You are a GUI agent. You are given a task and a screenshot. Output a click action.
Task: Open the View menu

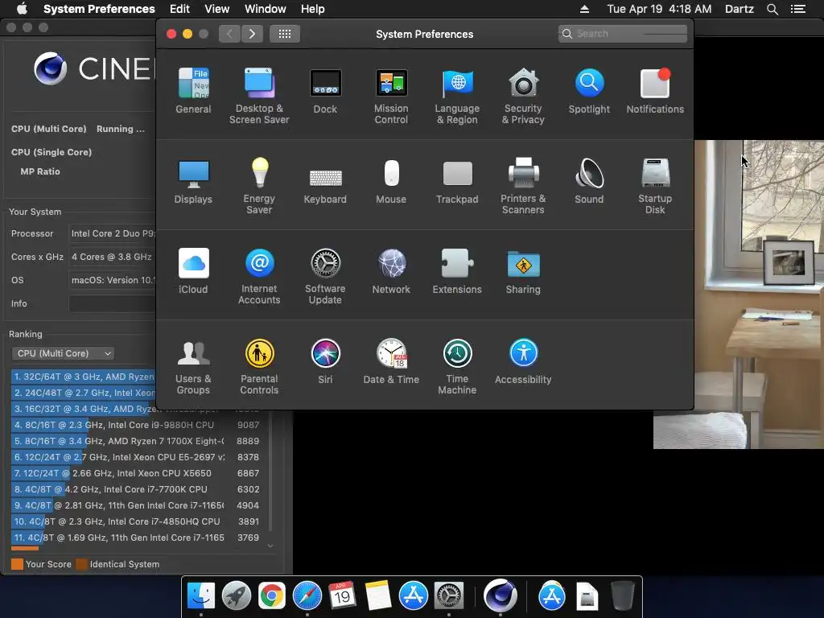point(217,9)
